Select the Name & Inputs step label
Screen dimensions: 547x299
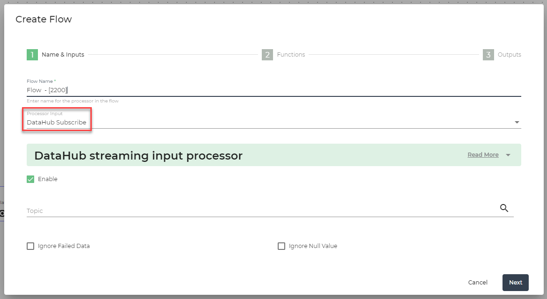point(63,54)
